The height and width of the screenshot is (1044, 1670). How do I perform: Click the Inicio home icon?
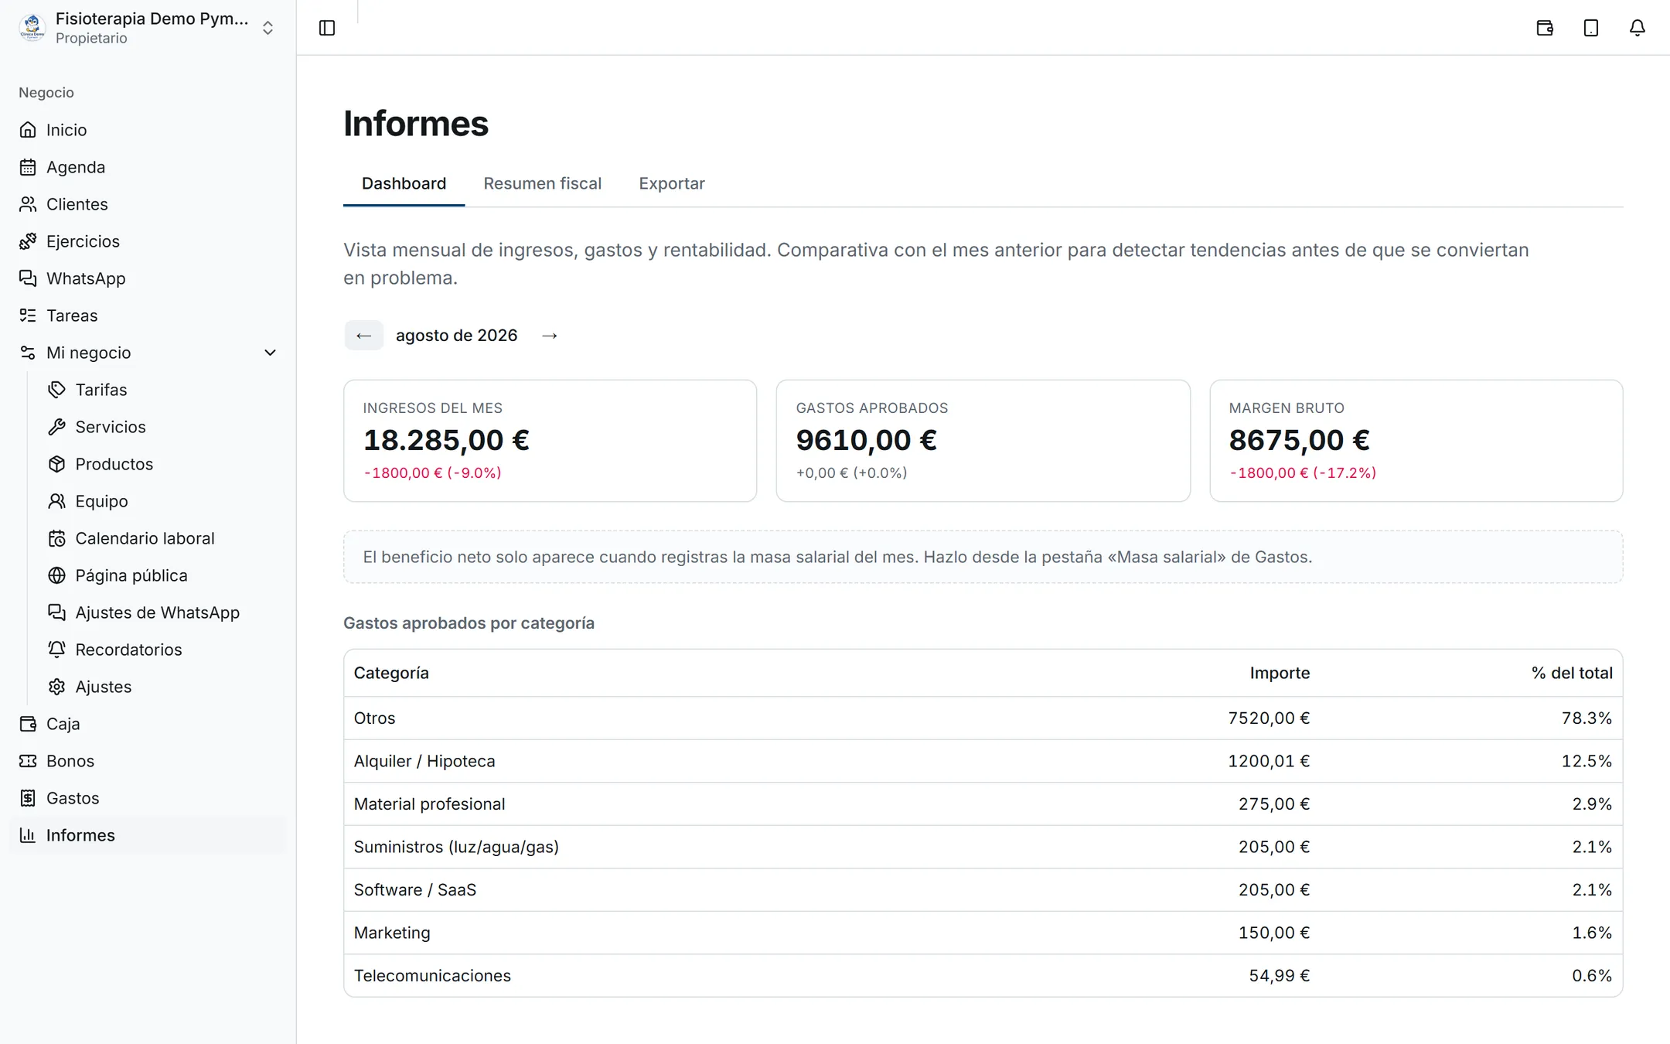pyautogui.click(x=28, y=130)
